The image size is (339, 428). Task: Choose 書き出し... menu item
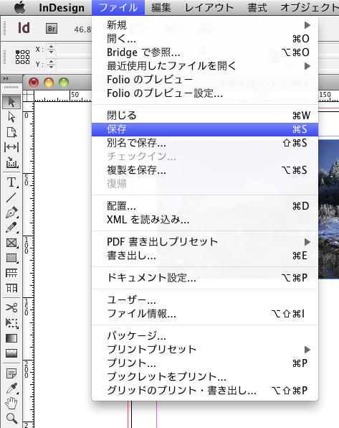coord(205,256)
